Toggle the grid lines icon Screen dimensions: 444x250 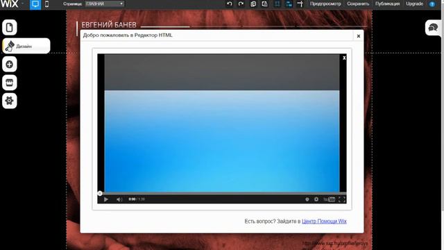click(x=277, y=3)
